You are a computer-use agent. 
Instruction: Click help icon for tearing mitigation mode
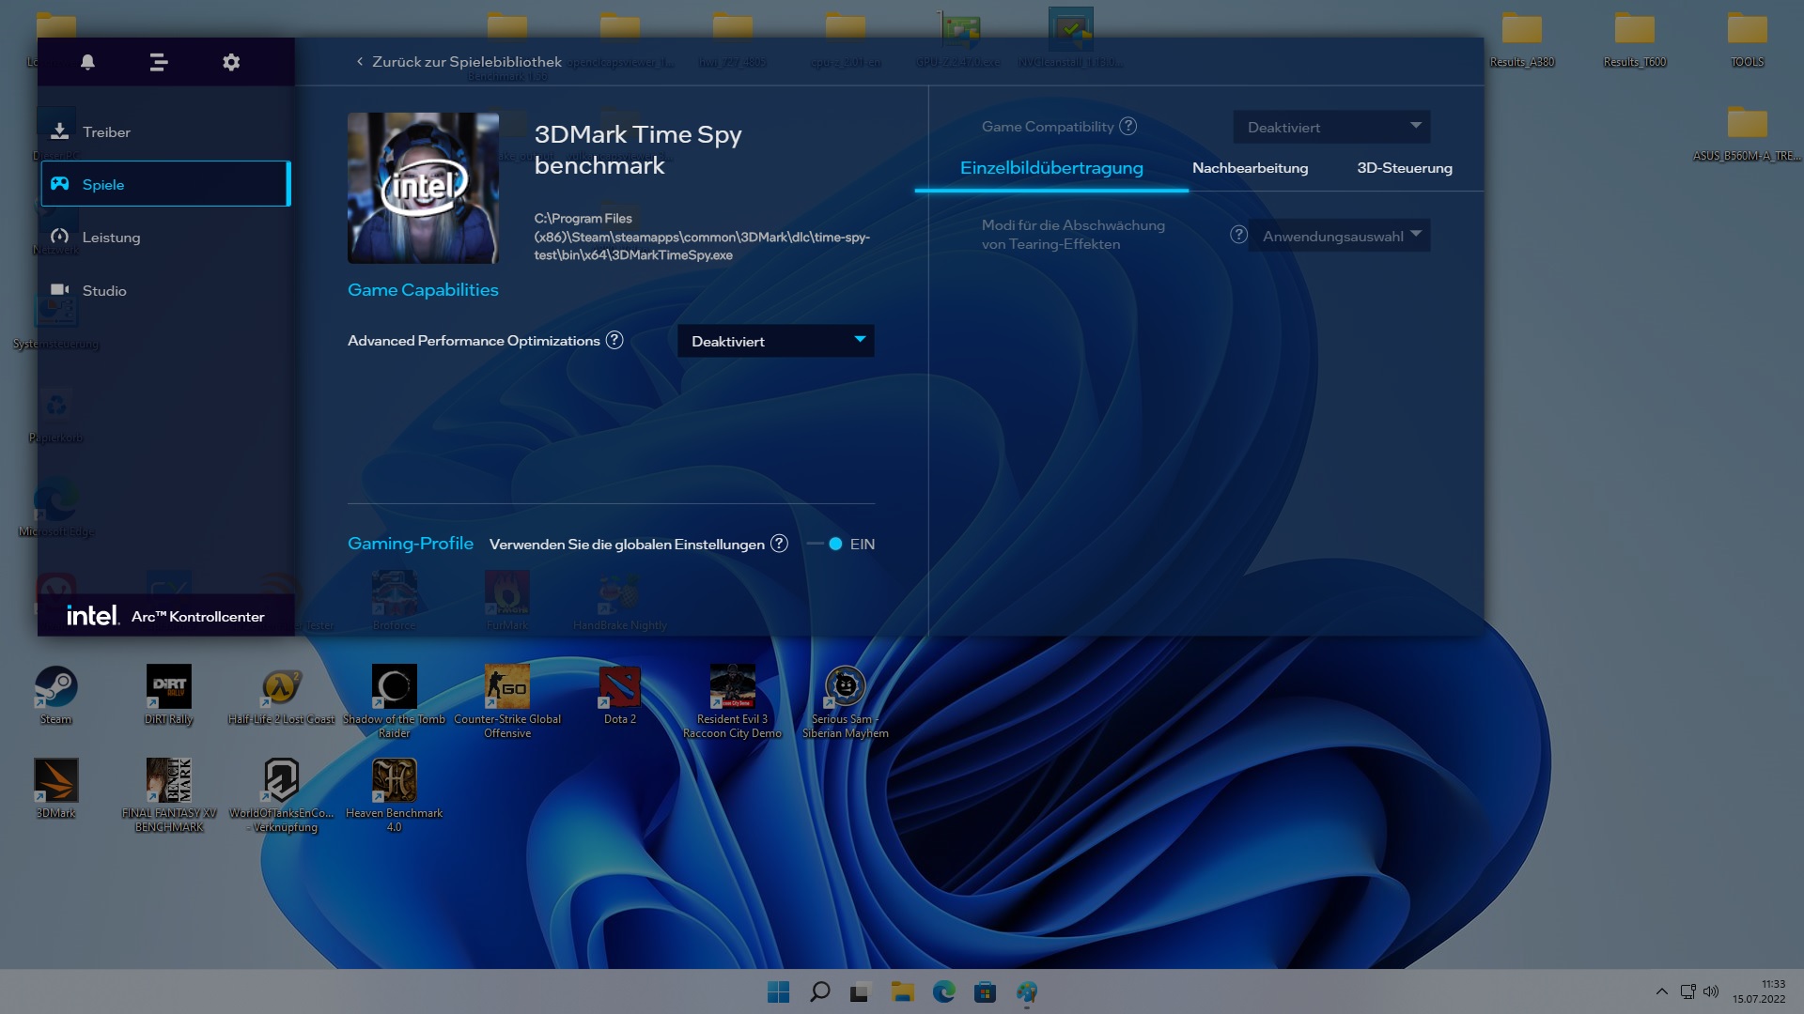[x=1238, y=235]
